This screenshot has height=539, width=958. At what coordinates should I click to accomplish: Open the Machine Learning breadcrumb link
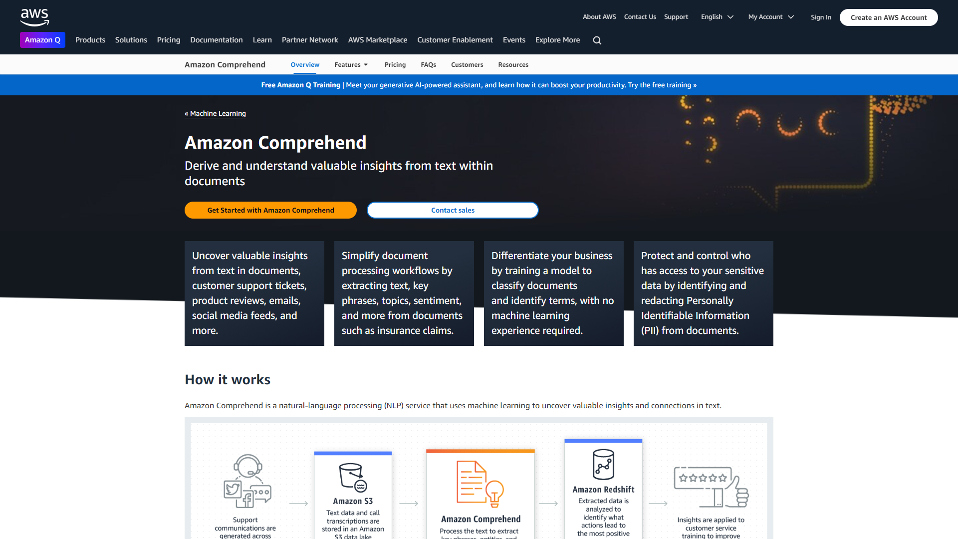(x=216, y=113)
